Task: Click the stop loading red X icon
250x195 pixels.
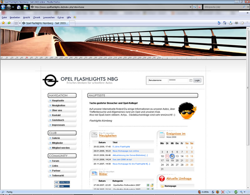Action: coord(199,7)
